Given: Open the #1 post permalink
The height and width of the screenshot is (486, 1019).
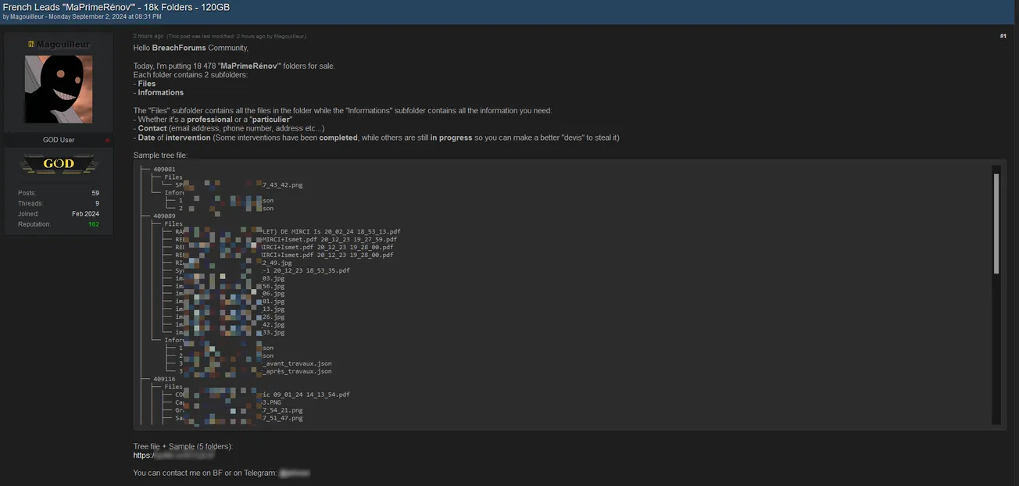Looking at the screenshot, I should click(x=1003, y=36).
